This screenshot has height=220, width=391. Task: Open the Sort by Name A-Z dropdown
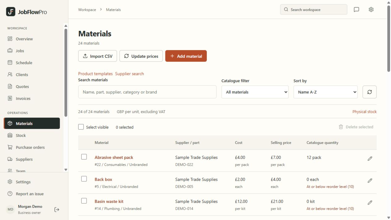pos(325,92)
